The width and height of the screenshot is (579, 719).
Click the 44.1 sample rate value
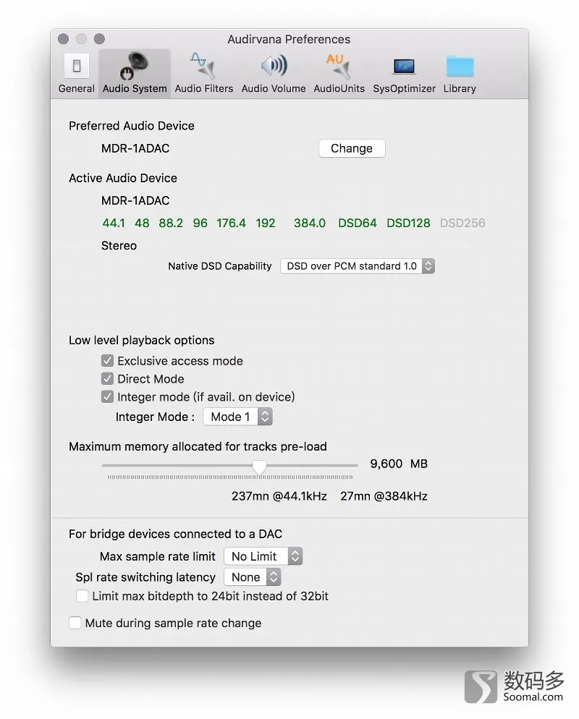[114, 224]
